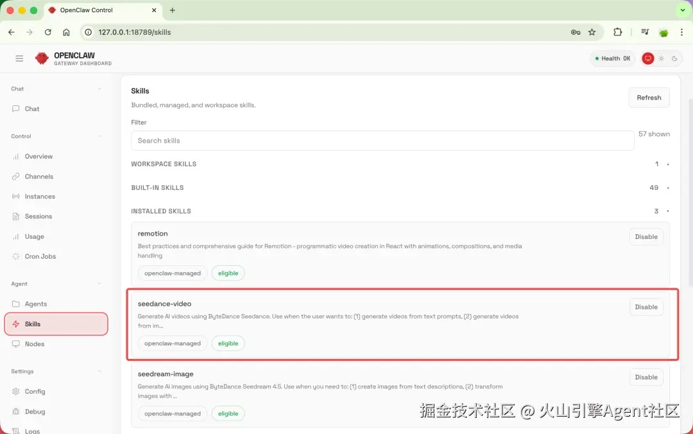Click the Refresh button

click(649, 98)
